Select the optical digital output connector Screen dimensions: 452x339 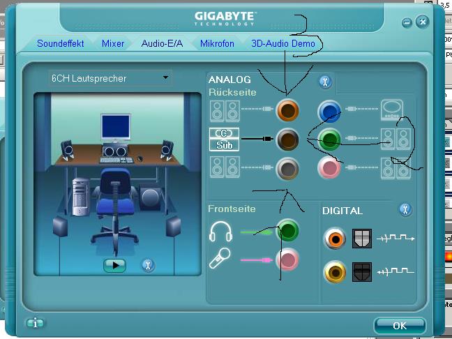coord(362,239)
